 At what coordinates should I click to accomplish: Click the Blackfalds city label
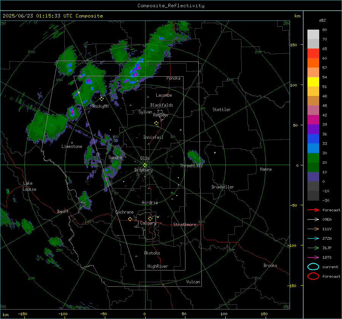161,105
